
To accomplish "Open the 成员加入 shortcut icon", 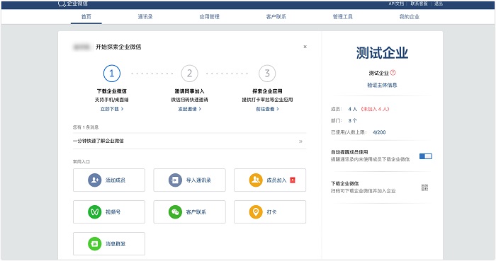I will [x=256, y=180].
